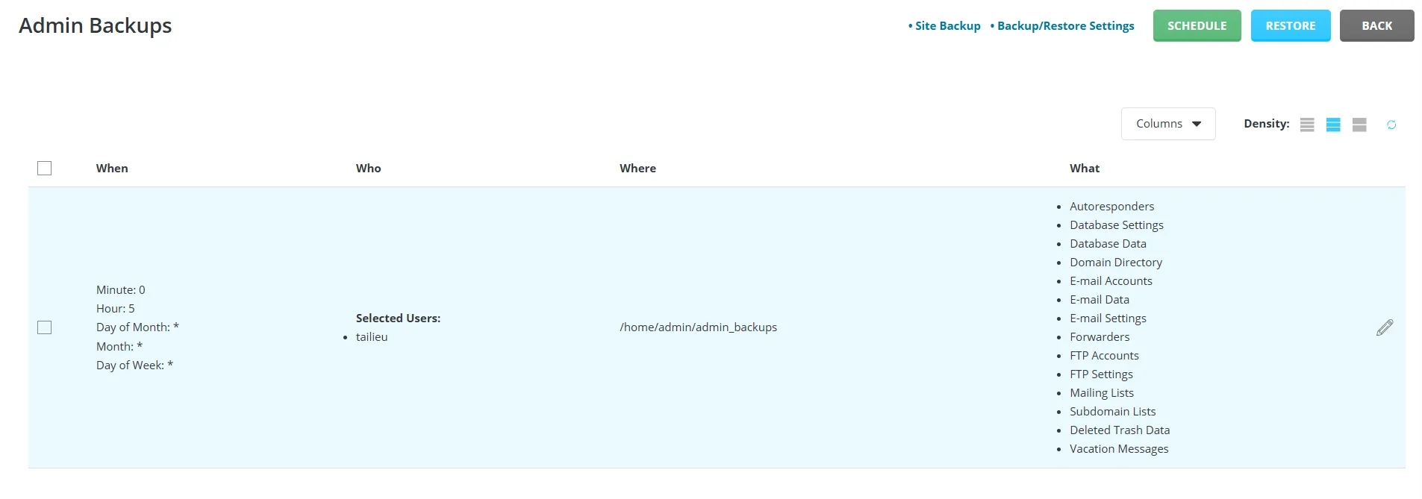1422x499 pixels.
Task: Click the E-mail Settings list item
Action: click(1108, 318)
